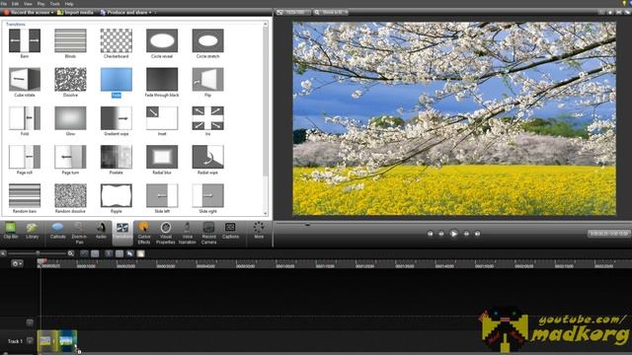Image resolution: width=632 pixels, height=355 pixels.
Task: Switch to the Captions tab
Action: [x=230, y=231]
